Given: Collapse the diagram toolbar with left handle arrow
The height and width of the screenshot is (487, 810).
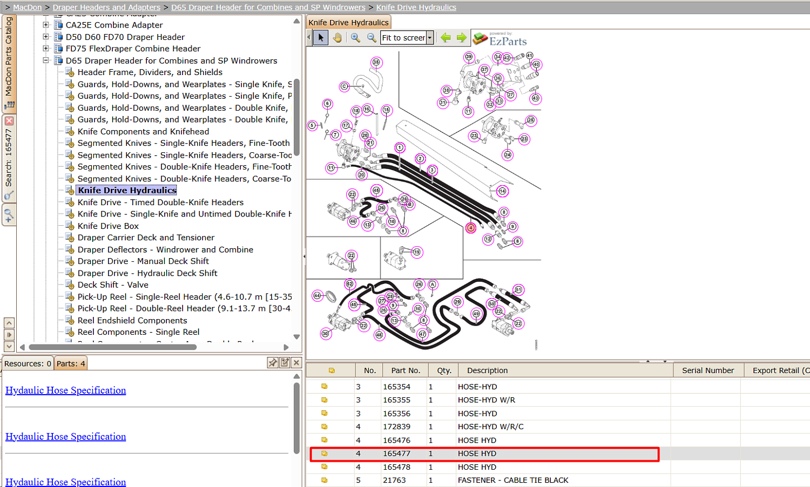Looking at the screenshot, I should tap(309, 37).
